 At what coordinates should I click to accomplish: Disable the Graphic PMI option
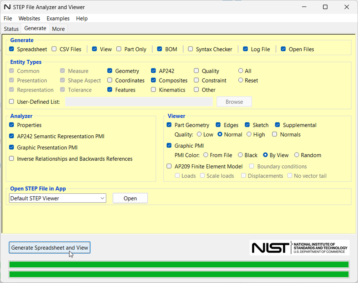coord(169,145)
